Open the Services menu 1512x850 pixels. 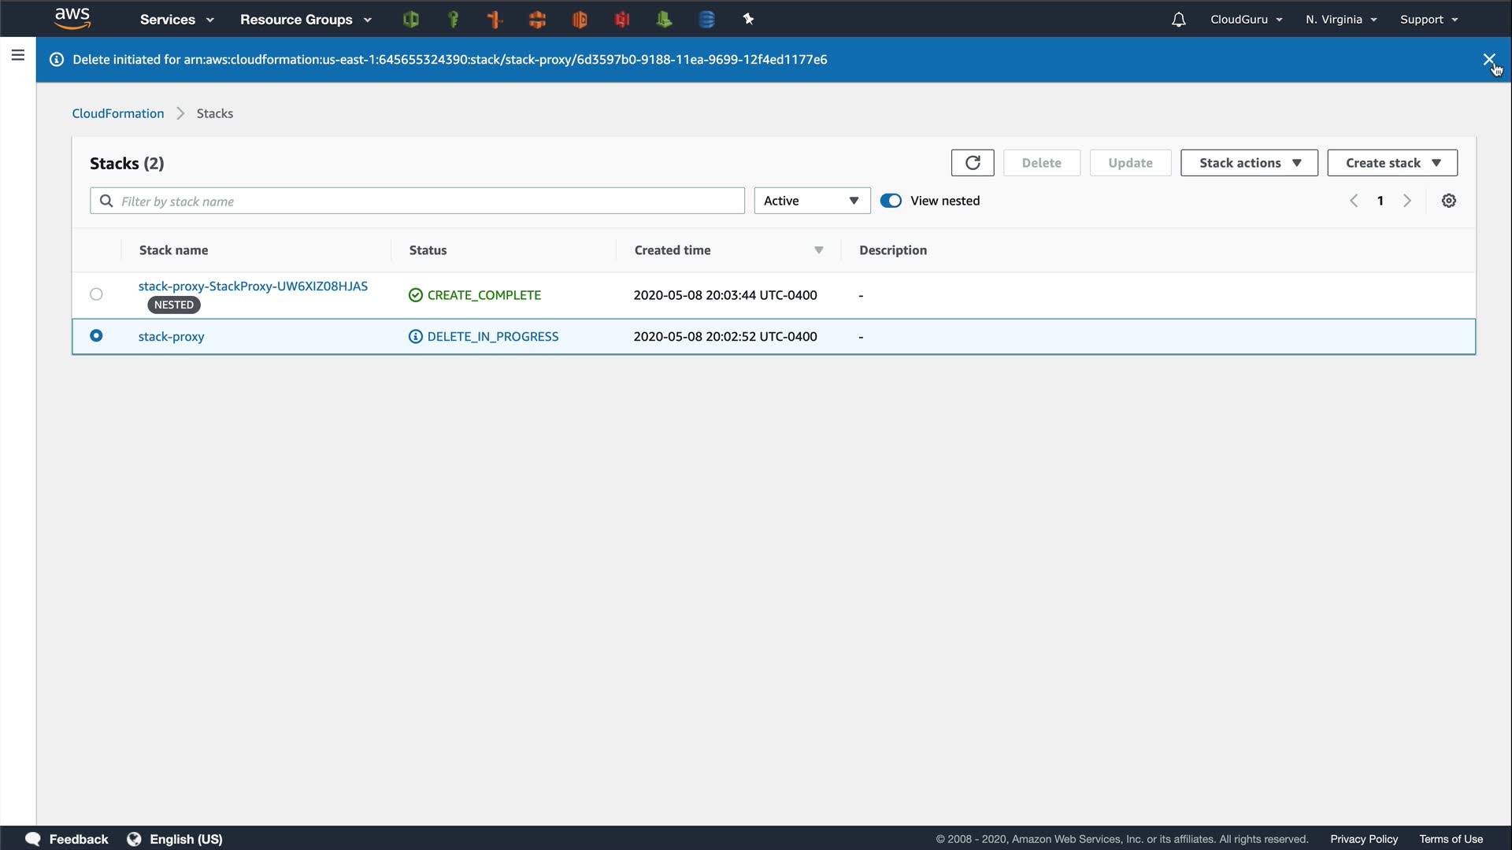[x=176, y=20]
